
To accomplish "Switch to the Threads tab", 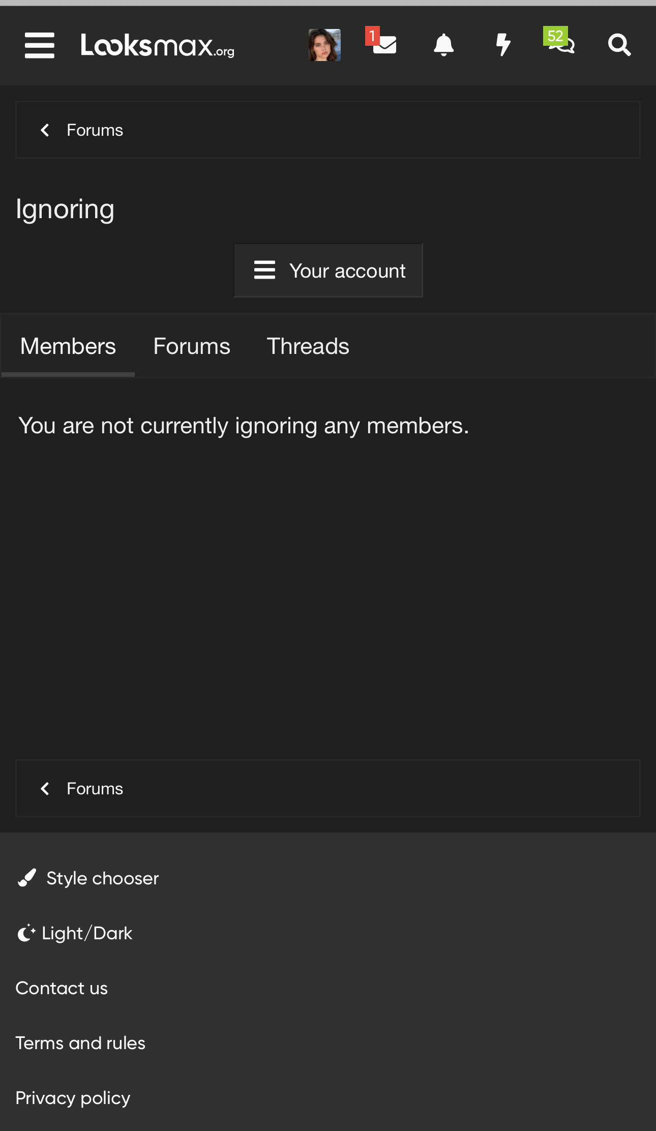I will (x=308, y=346).
